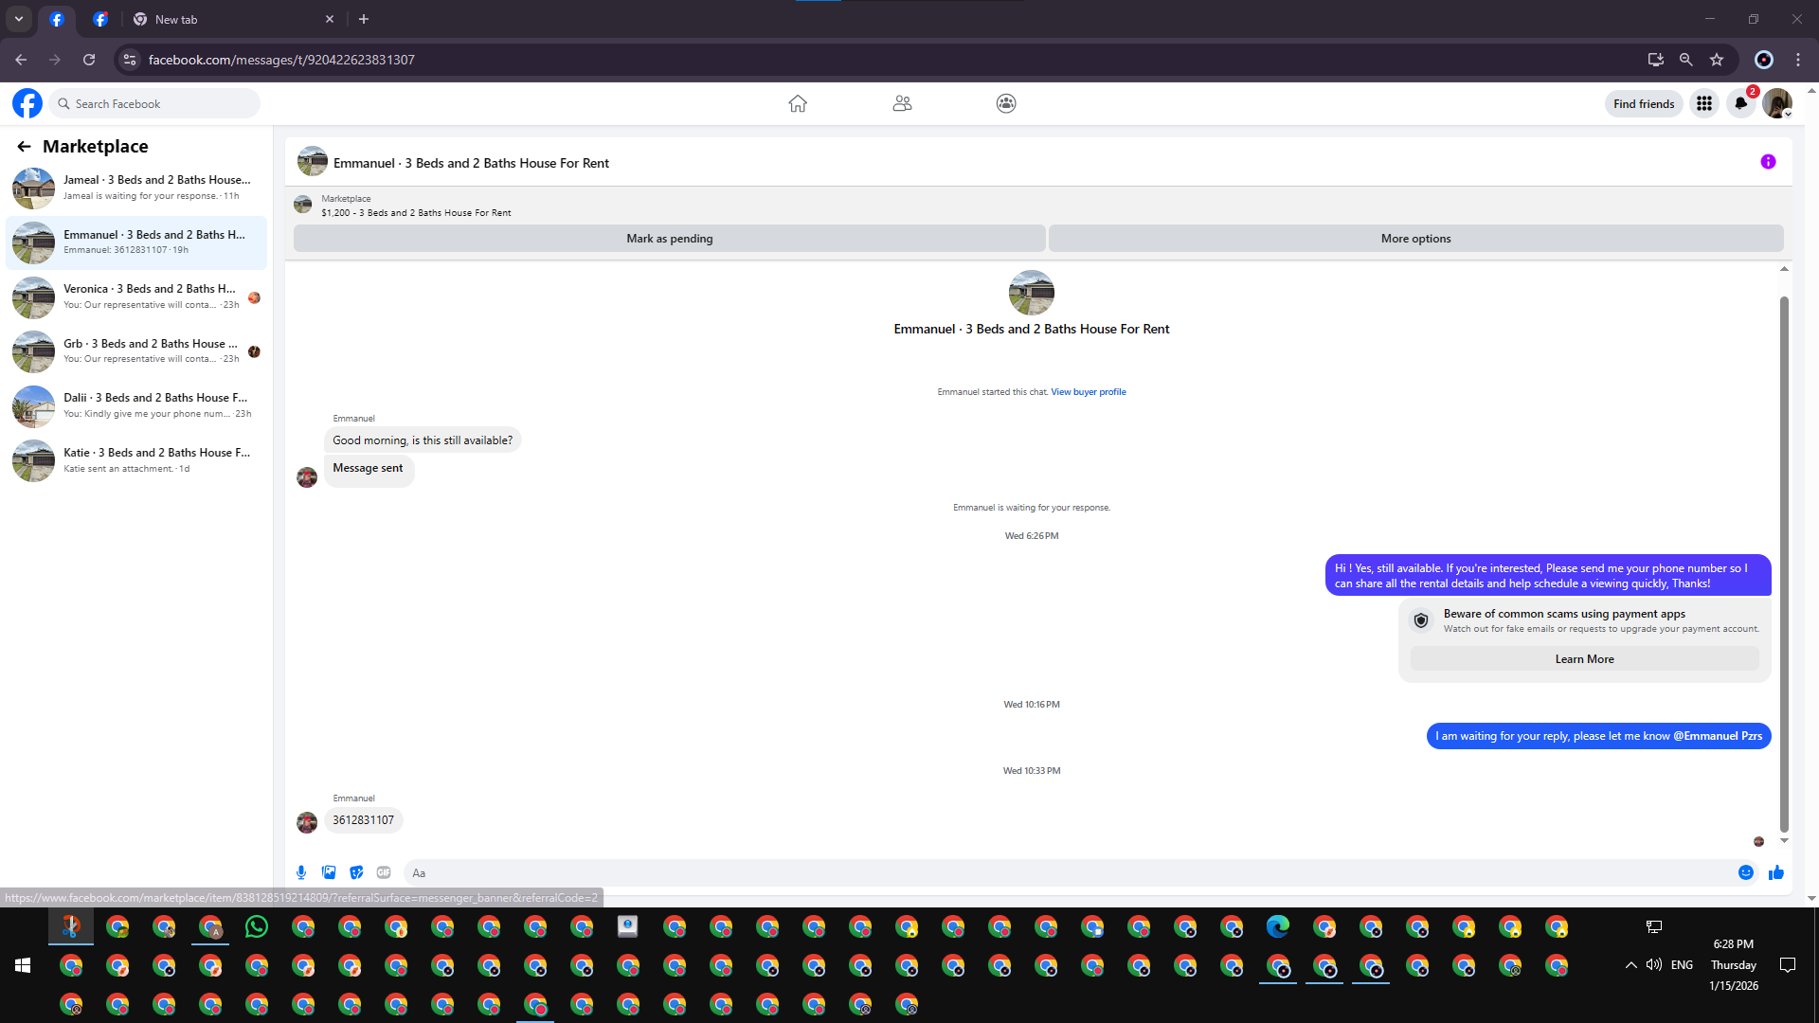The image size is (1819, 1023).
Task: Go to Facebook Home icon
Action: 798,103
